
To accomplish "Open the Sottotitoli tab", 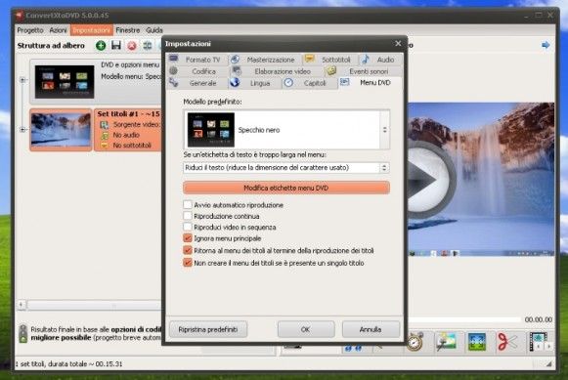I will (329, 60).
